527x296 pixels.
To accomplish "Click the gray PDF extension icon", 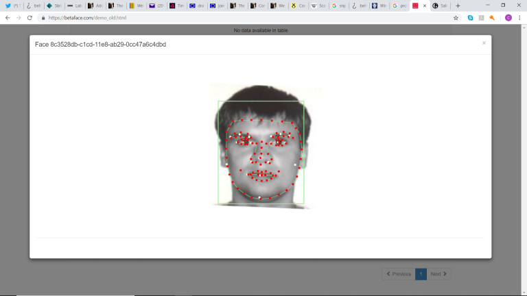I will pyautogui.click(x=480, y=18).
